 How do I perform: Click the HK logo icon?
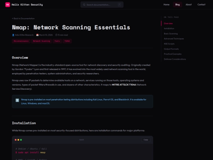tap(7, 5)
